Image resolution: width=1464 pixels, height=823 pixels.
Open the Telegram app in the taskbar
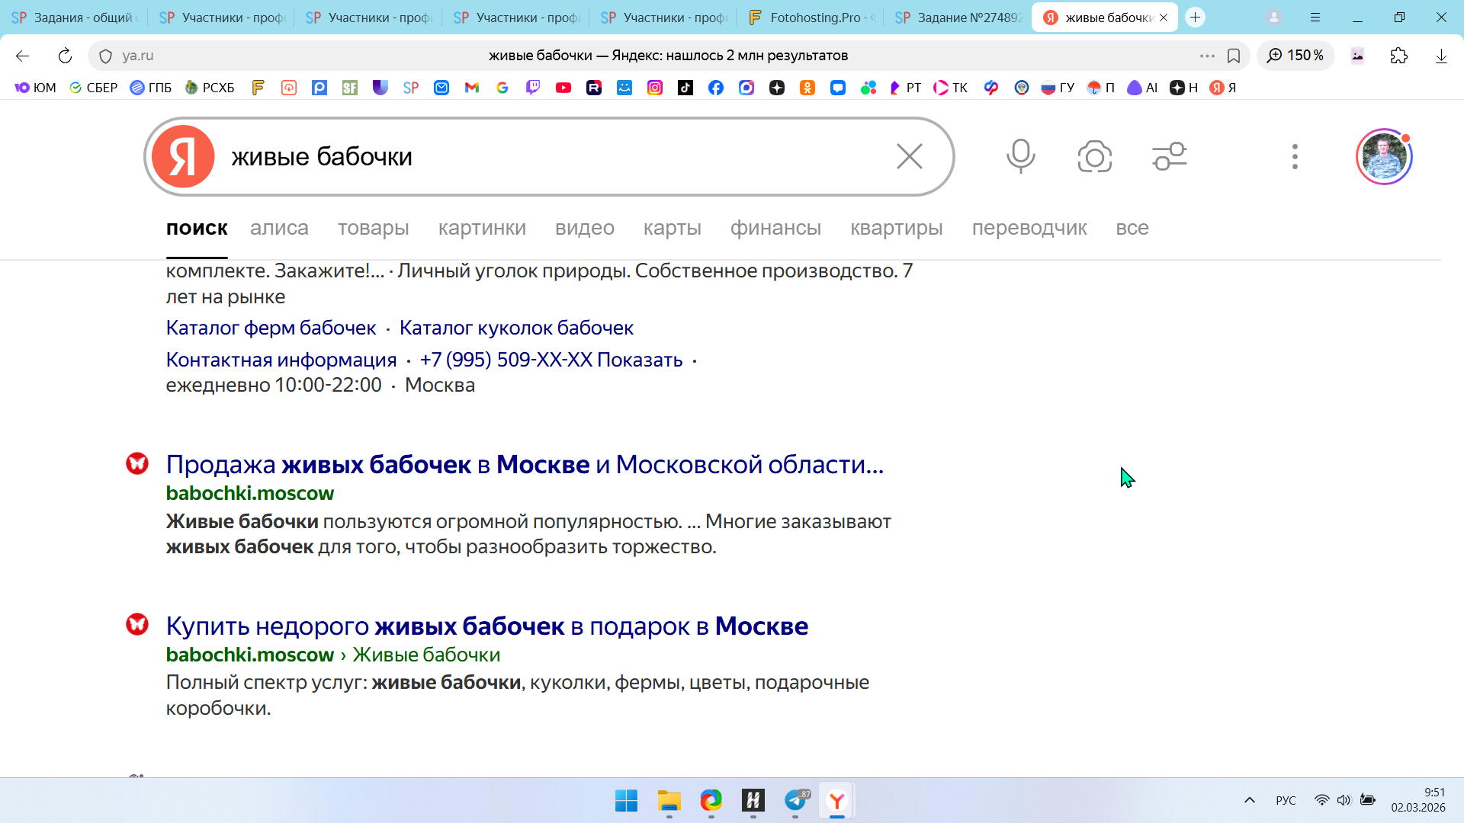[x=795, y=800]
